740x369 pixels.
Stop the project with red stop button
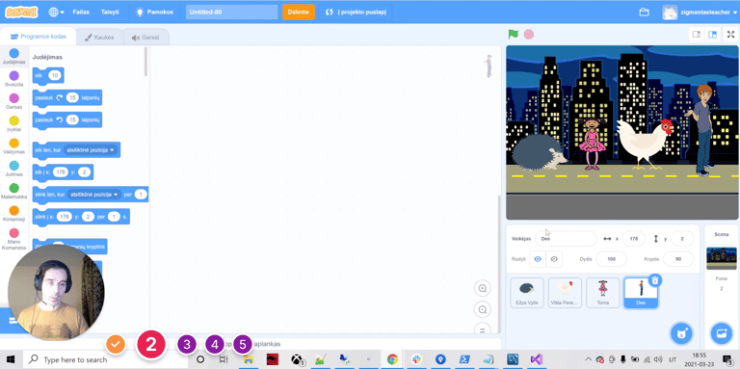click(x=529, y=34)
